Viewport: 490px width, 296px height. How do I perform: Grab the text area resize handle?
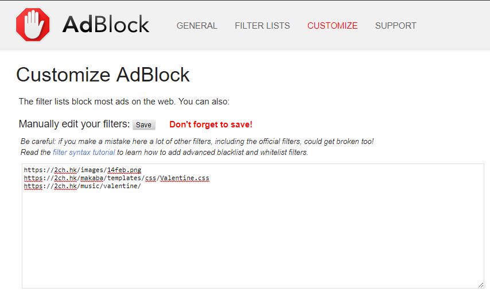coord(481,285)
